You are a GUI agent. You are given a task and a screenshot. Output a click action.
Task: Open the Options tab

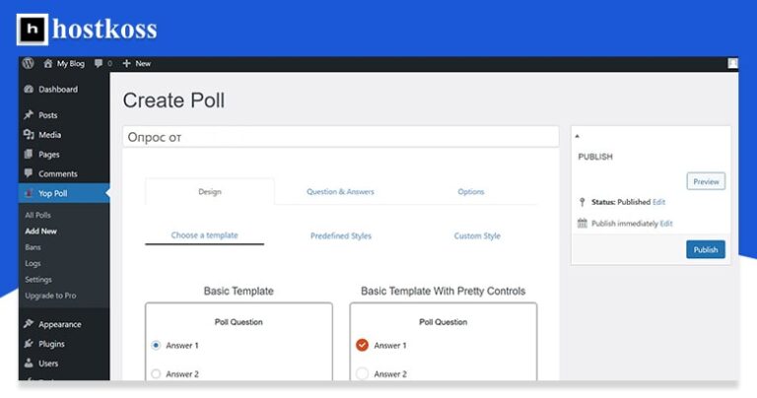[471, 191]
